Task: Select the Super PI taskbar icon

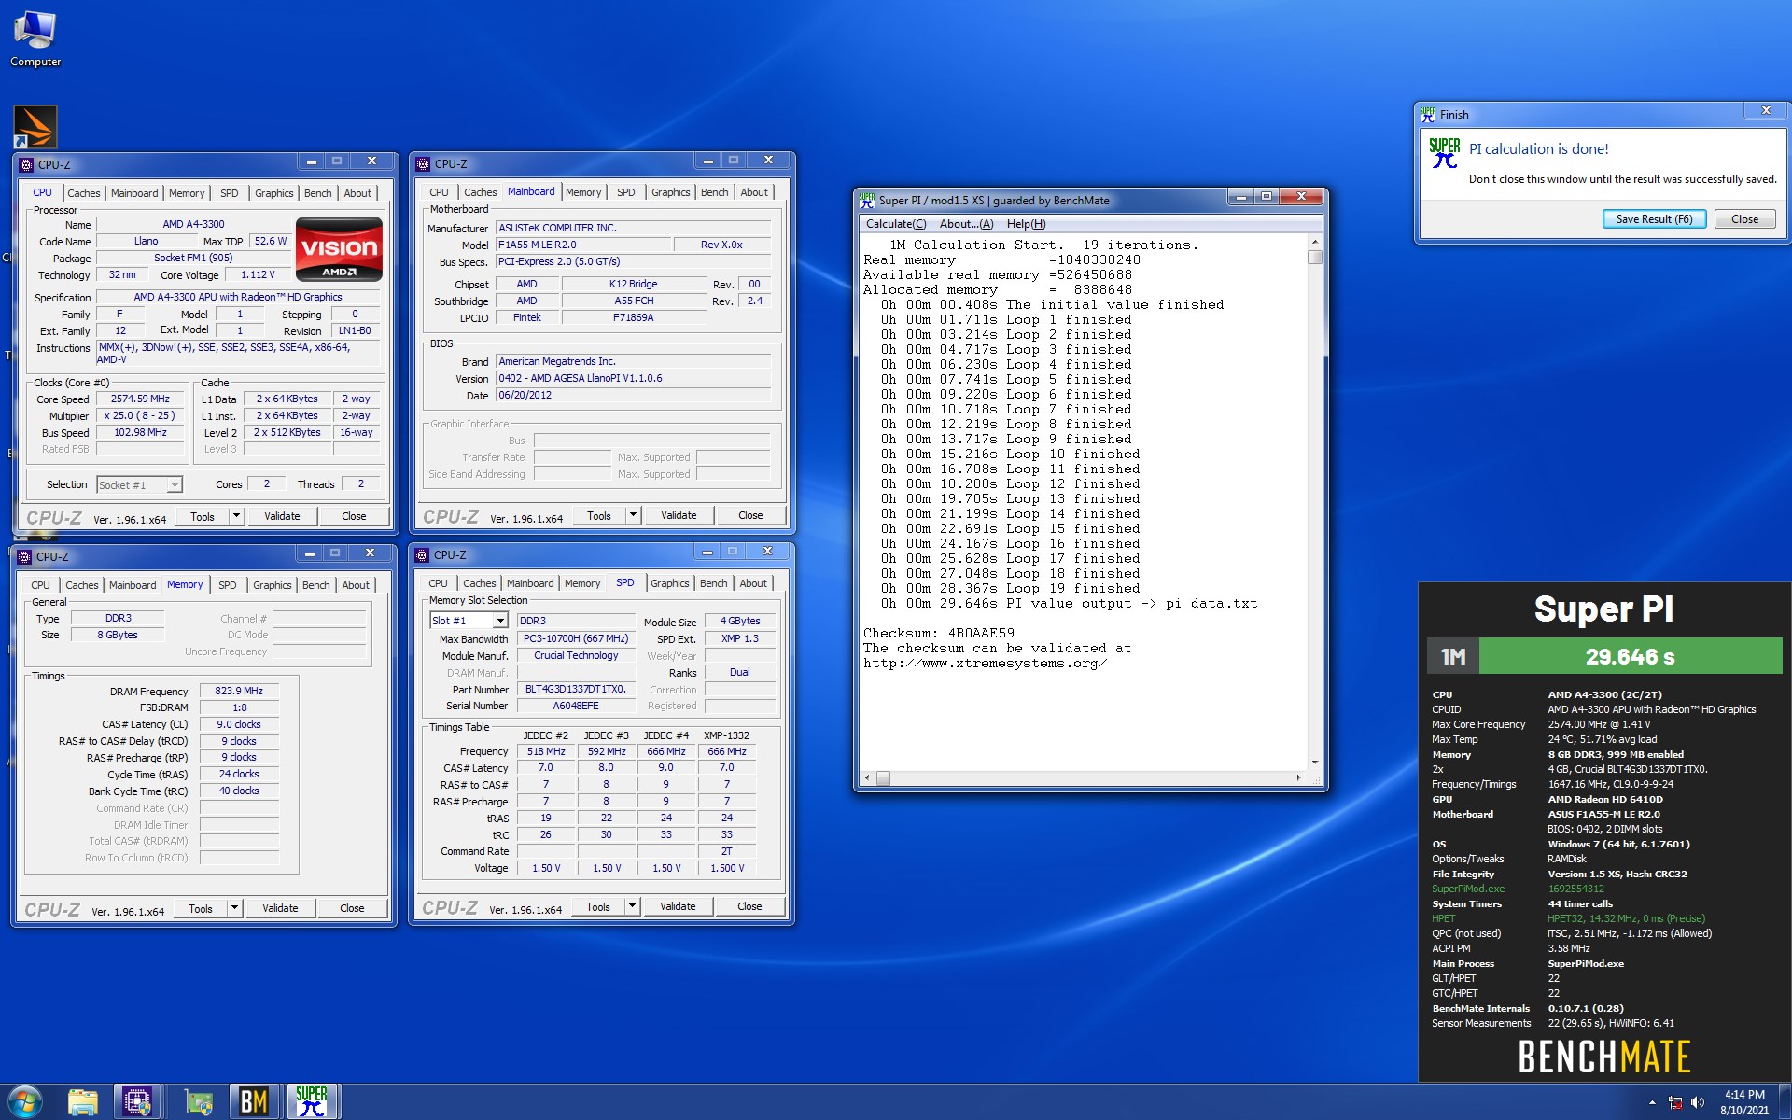Action: point(312,1102)
